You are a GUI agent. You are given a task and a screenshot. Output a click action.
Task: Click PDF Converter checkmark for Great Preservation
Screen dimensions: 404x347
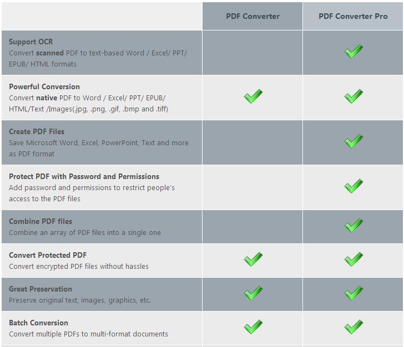[x=253, y=293]
